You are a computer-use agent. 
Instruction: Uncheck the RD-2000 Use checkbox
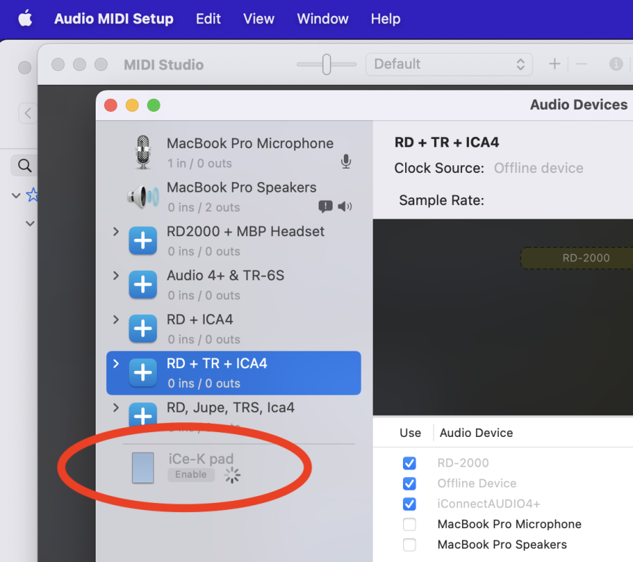pos(409,463)
